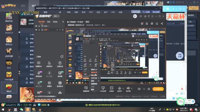Open the microphone volume dropdown arrow

pos(123,88)
